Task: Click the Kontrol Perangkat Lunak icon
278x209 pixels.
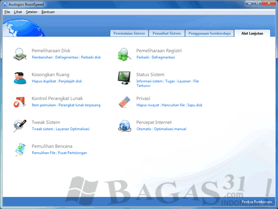Action: pos(19,102)
